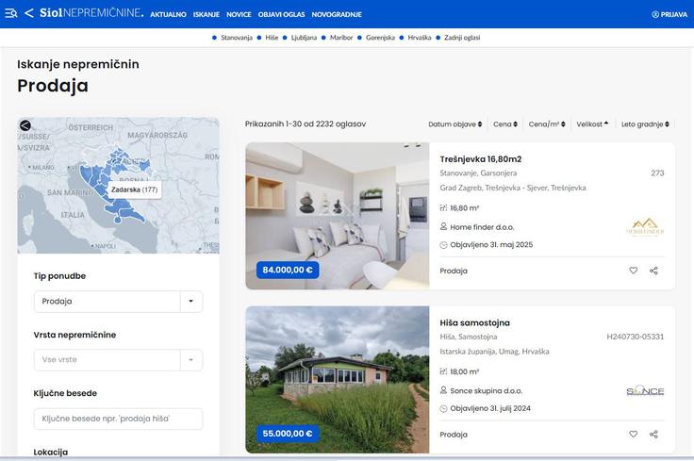Open the AKTUALNO menu item

coord(168,14)
